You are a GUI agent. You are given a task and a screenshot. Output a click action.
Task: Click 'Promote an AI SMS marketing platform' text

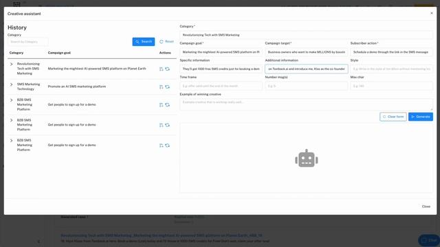[x=77, y=86]
